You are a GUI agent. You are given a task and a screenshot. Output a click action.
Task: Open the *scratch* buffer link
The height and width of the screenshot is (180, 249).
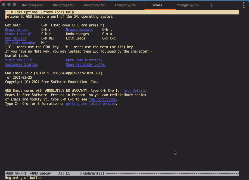(x=86, y=65)
